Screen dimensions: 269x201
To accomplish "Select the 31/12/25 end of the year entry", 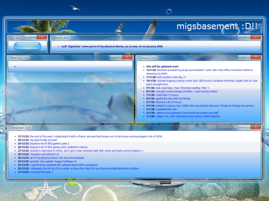I will coord(90,136).
